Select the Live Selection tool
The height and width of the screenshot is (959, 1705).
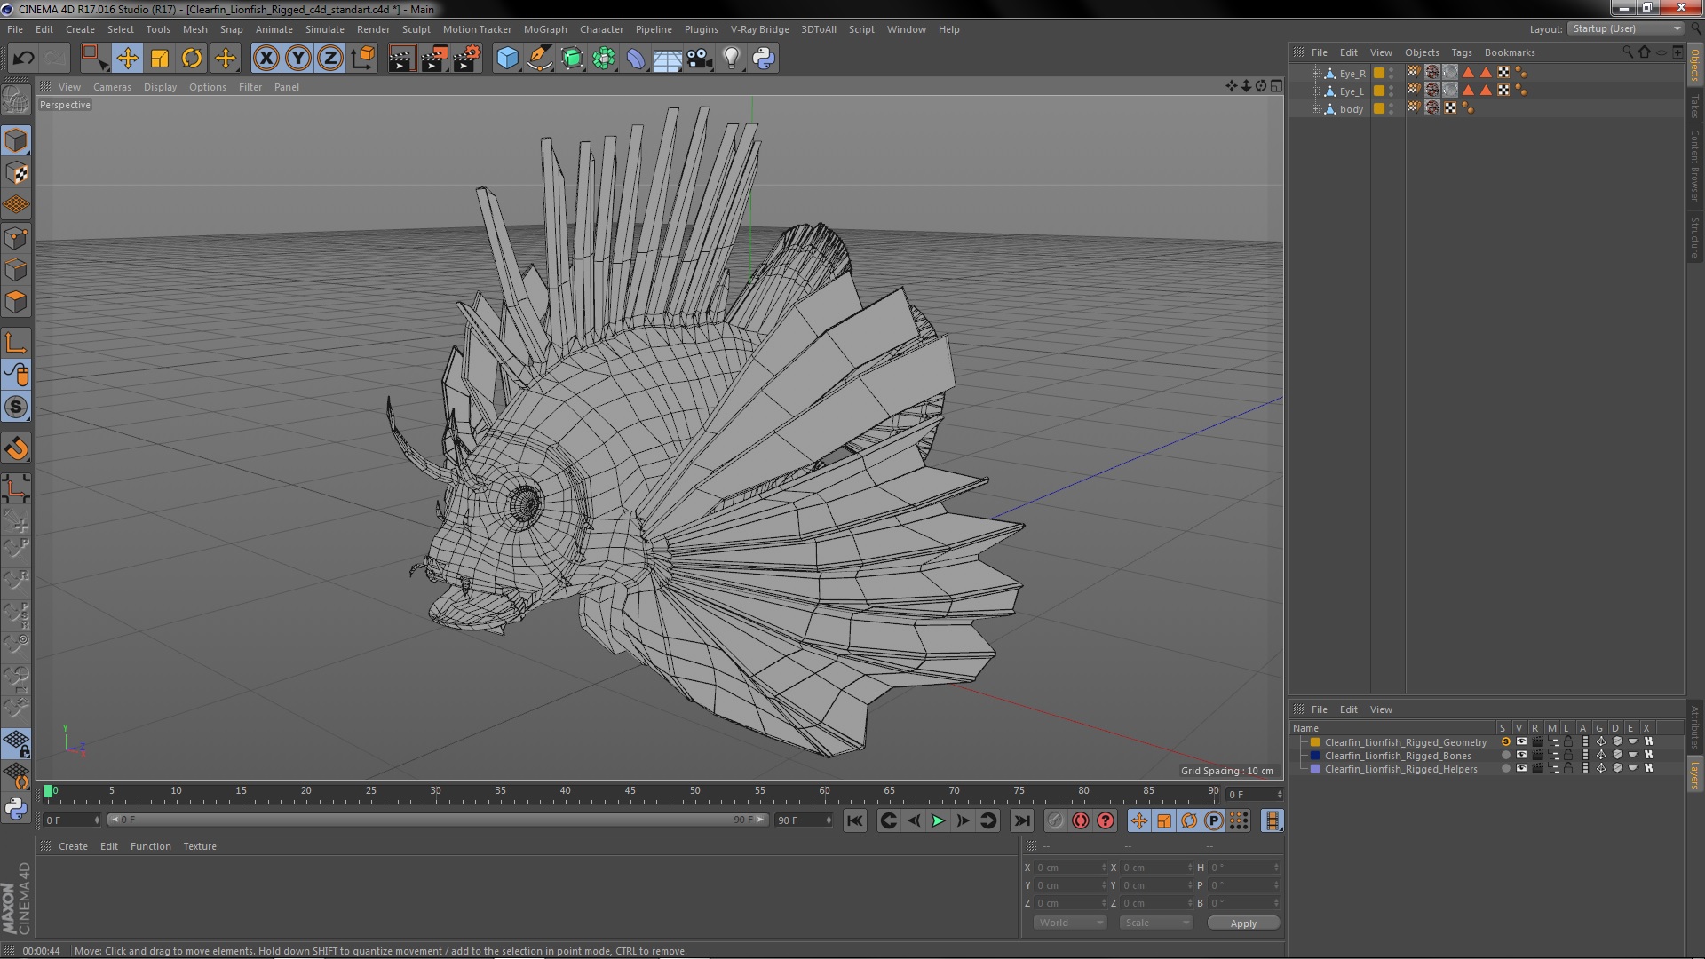tap(94, 59)
